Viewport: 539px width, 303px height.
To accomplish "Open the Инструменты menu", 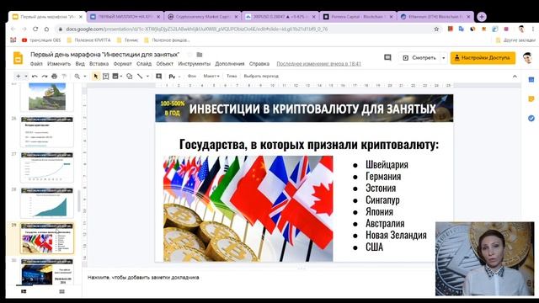I will [194, 64].
